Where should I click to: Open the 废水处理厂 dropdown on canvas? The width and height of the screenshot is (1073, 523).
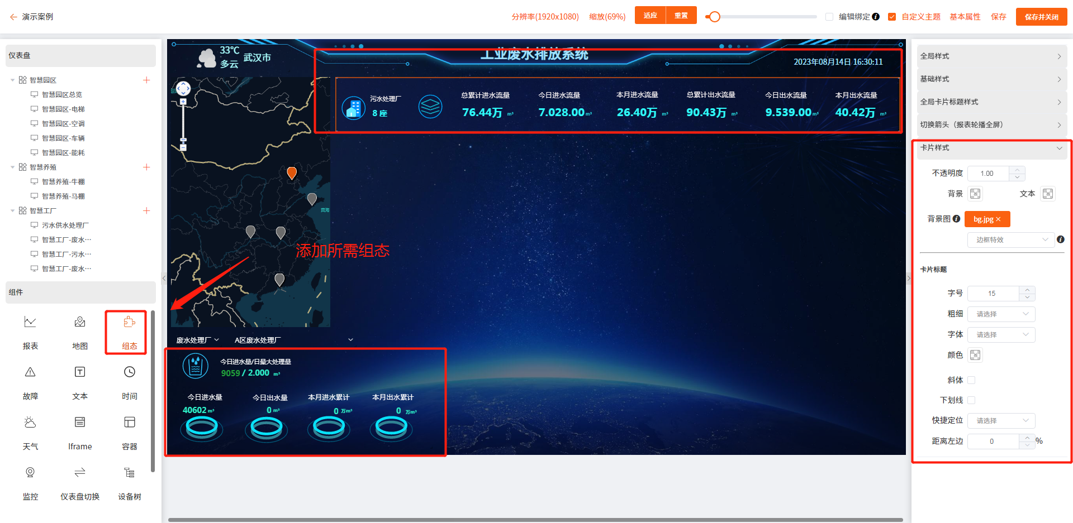197,340
